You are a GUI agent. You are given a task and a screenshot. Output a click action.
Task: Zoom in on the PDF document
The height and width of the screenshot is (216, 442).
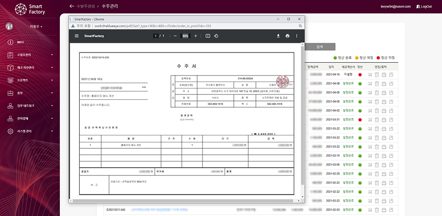pyautogui.click(x=196, y=36)
